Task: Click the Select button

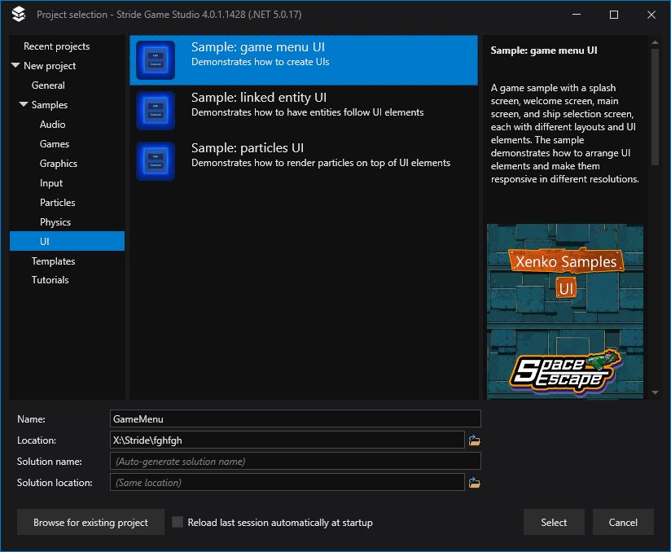Action: click(x=554, y=522)
